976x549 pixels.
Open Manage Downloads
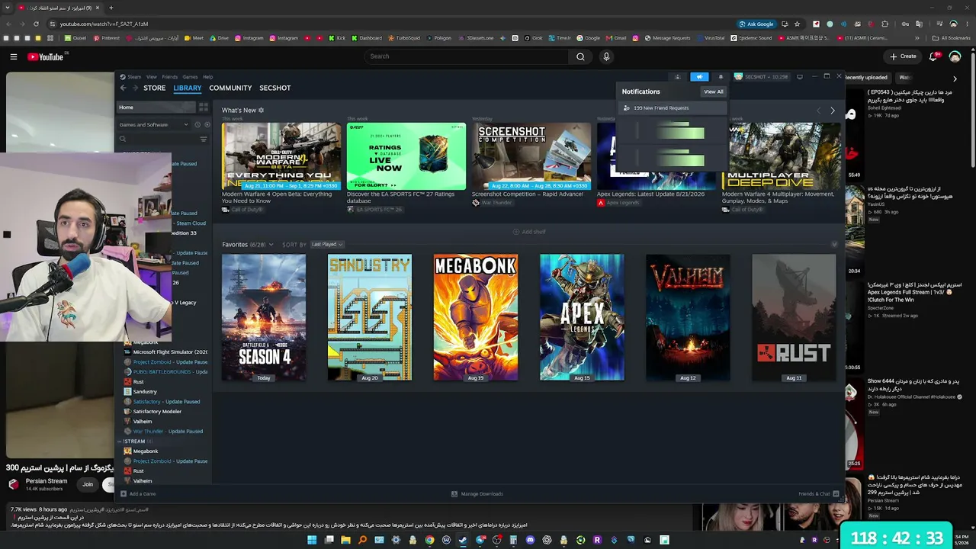[477, 494]
